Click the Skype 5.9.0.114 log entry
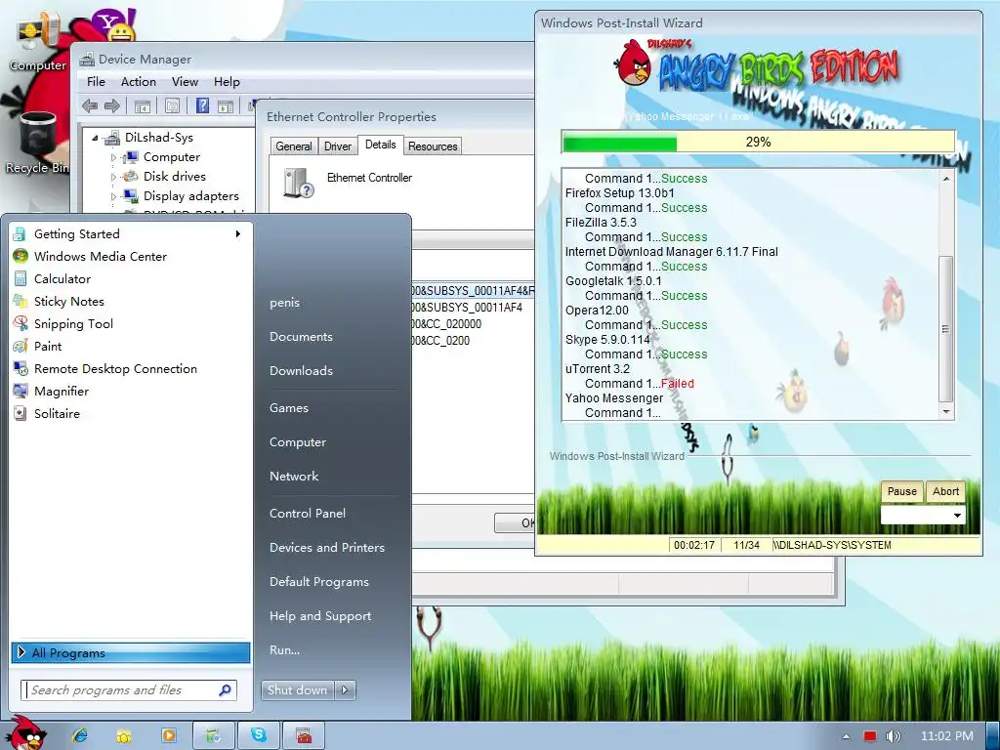The width and height of the screenshot is (1000, 750). point(607,339)
